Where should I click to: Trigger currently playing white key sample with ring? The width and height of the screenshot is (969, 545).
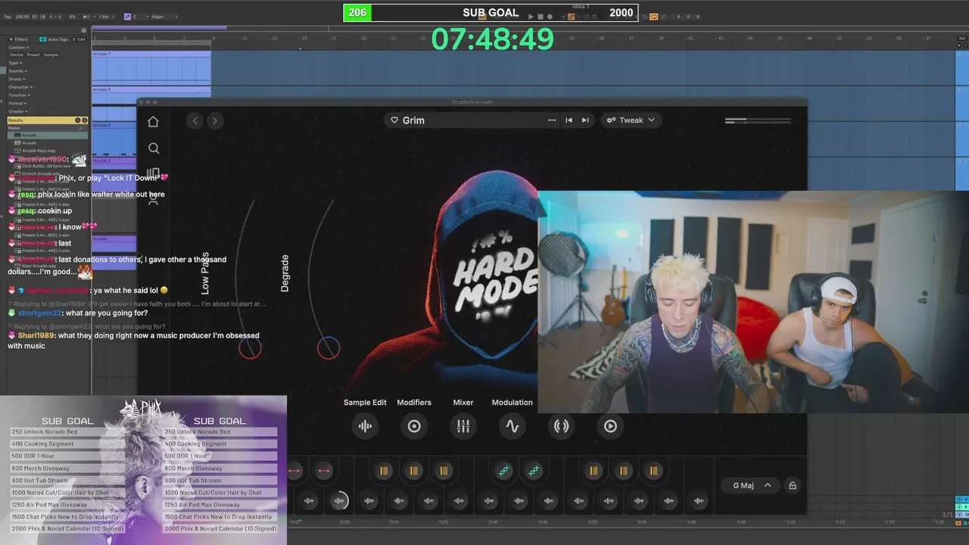click(339, 500)
